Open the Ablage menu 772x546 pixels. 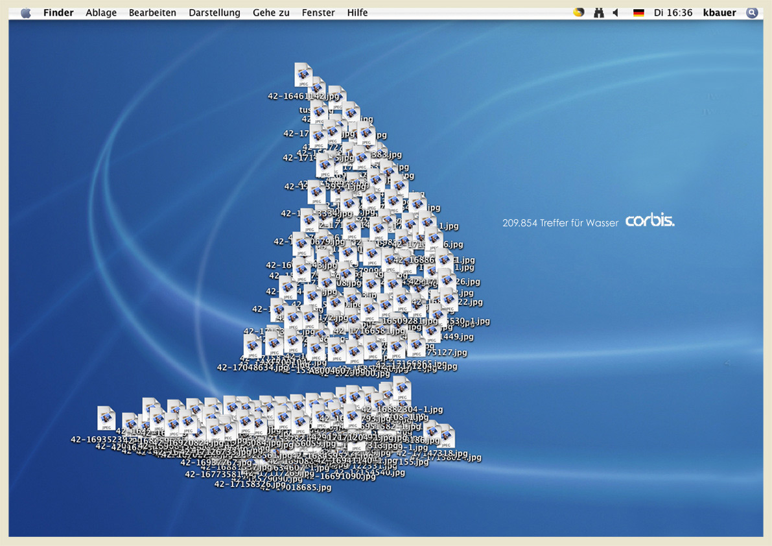[x=101, y=13]
